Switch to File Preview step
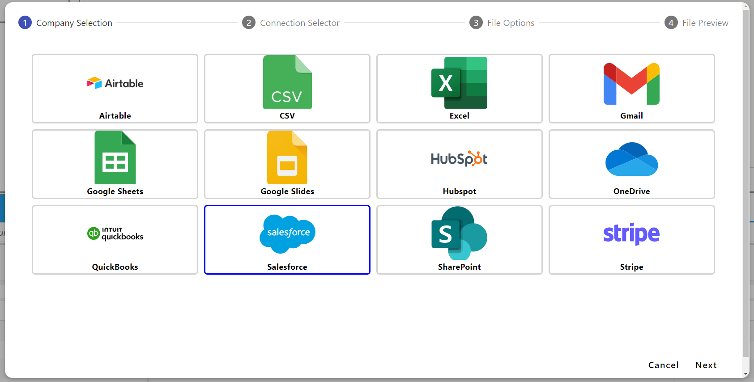 click(x=697, y=23)
